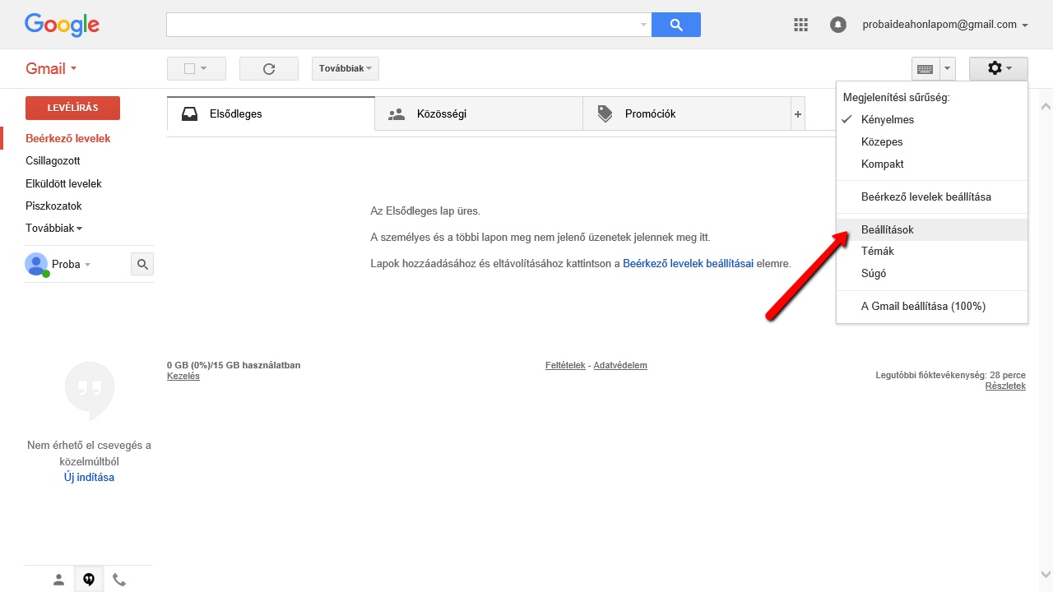Open Csillagozott folder
The image size is (1053, 592).
[53, 160]
